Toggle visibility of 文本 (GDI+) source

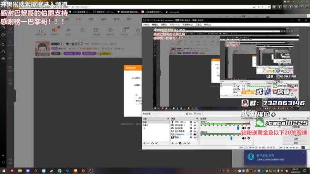(x=191, y=122)
